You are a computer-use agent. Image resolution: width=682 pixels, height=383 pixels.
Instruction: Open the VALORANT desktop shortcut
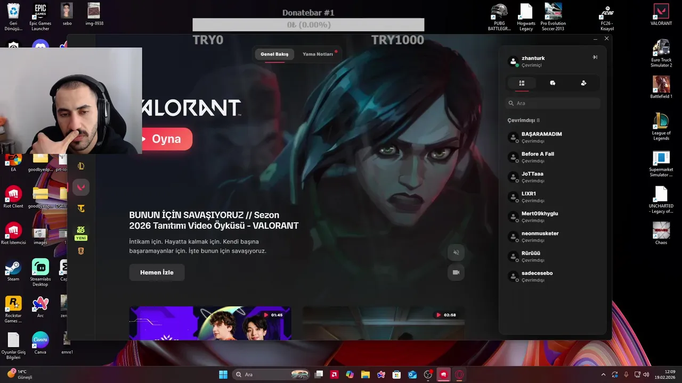661,15
